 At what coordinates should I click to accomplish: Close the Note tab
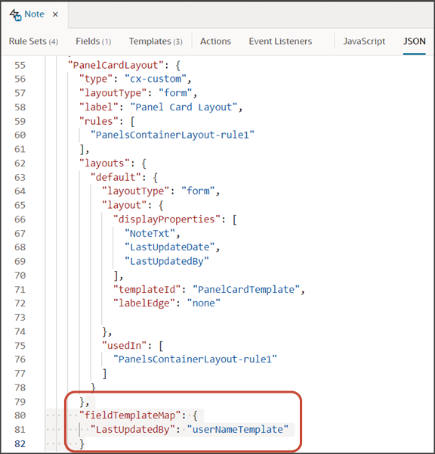pyautogui.click(x=55, y=14)
